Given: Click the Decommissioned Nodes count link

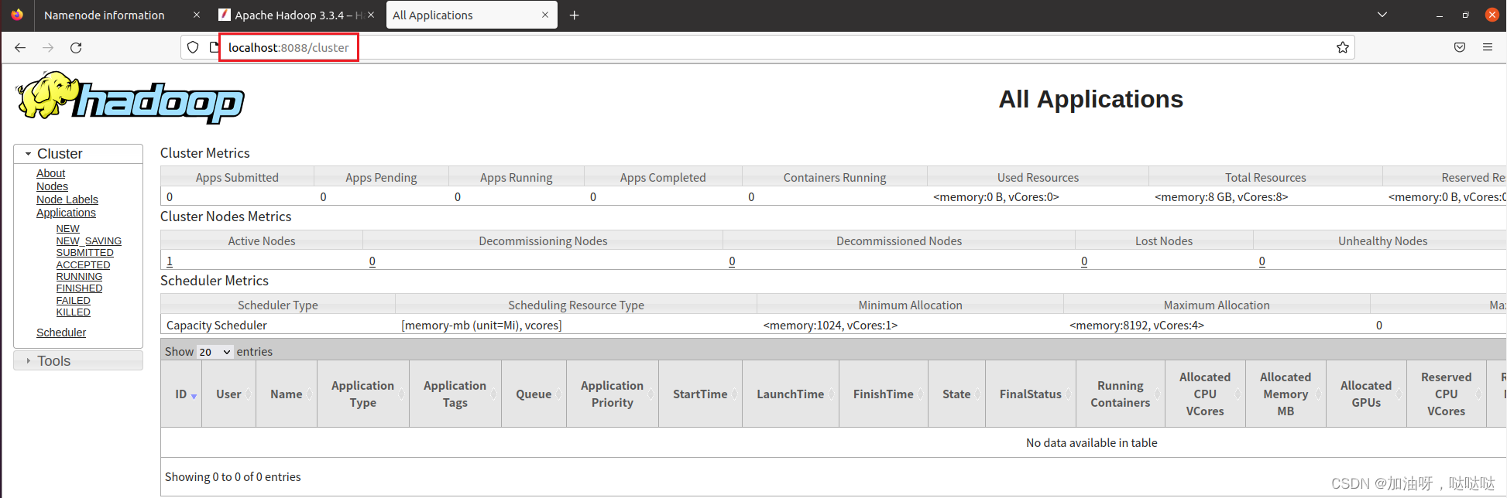Looking at the screenshot, I should 732,261.
